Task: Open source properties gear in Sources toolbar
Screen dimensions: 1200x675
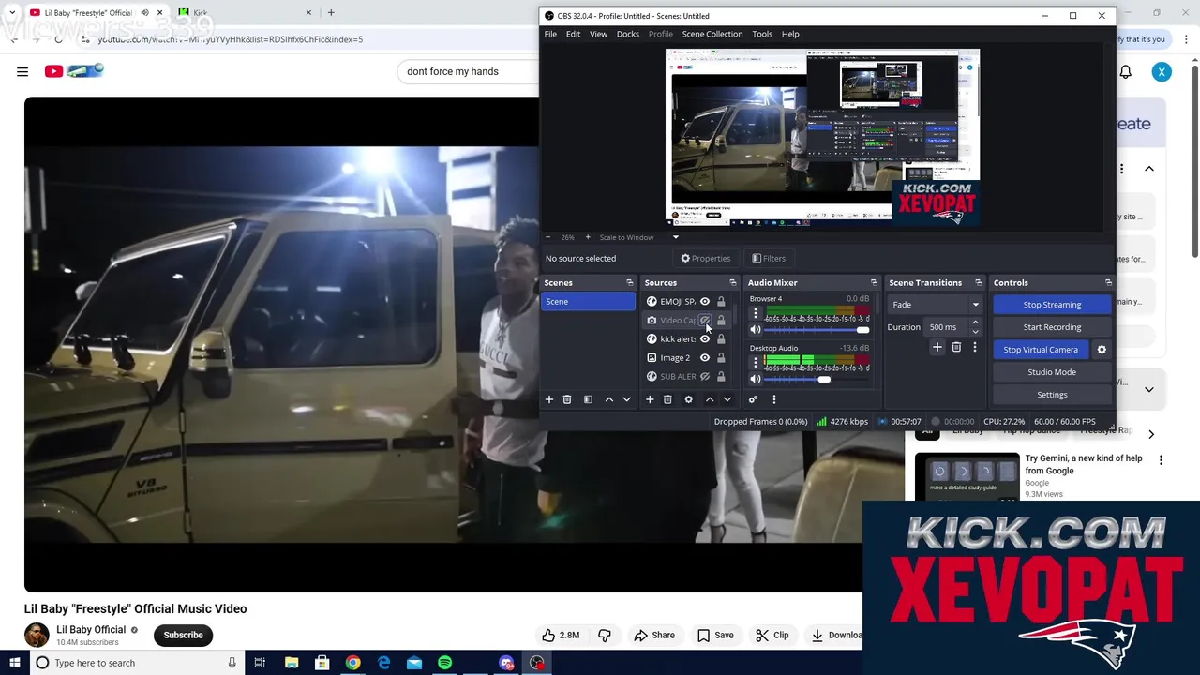Action: 688,399
